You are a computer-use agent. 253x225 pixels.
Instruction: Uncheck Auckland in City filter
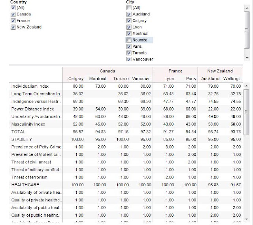(129, 14)
